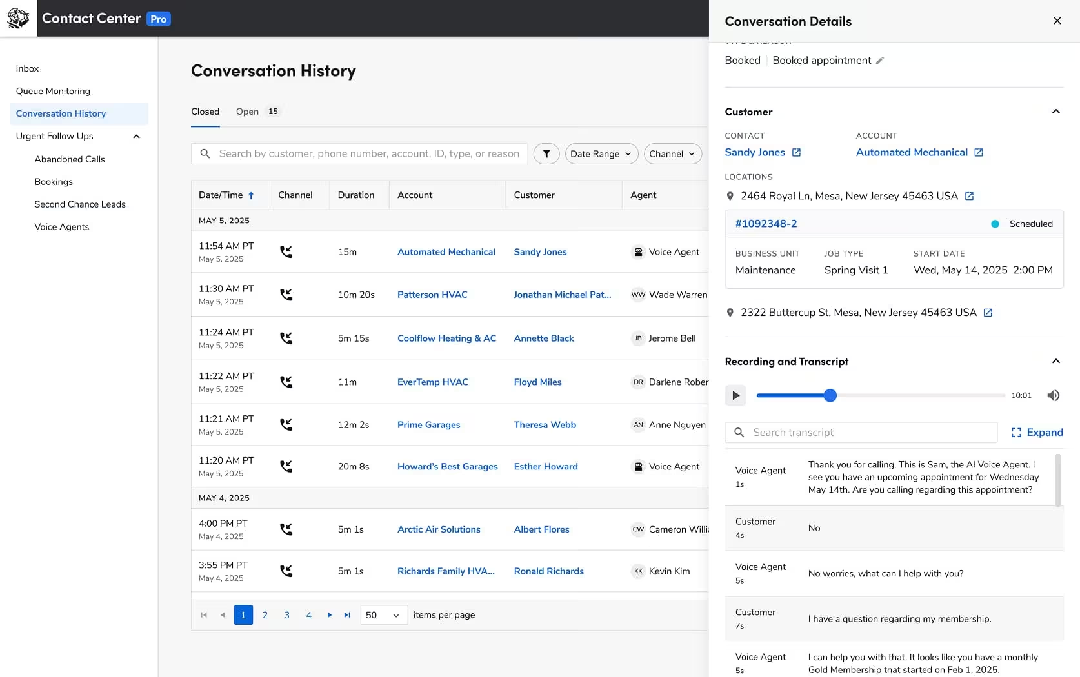Image resolution: width=1080 pixels, height=677 pixels.
Task: Select Queue Monitoring in the sidebar
Action: [53, 91]
